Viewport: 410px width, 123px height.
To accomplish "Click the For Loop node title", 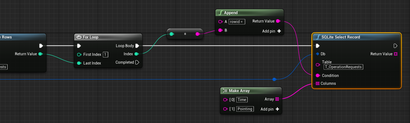I will tap(91, 37).
